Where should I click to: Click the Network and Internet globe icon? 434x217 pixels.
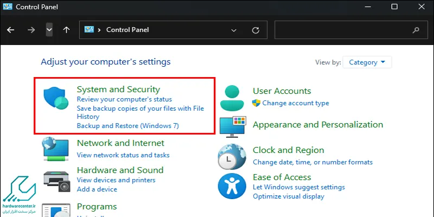(55, 149)
